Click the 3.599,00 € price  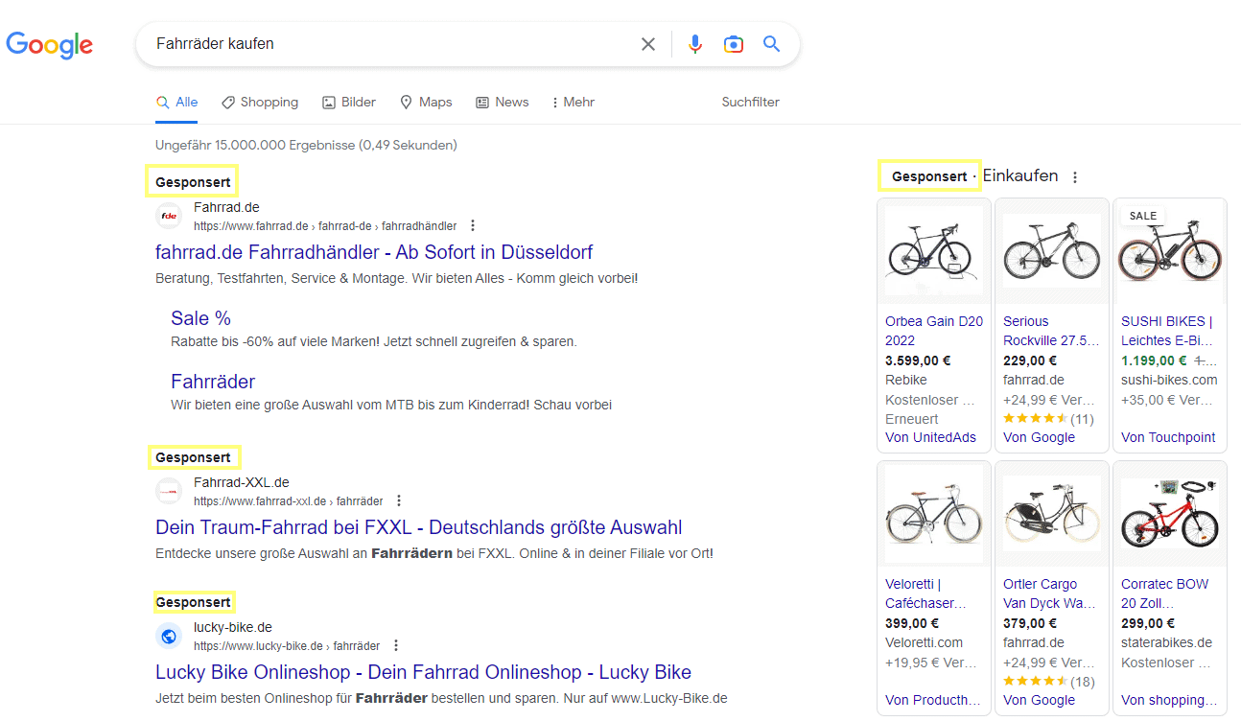[918, 360]
